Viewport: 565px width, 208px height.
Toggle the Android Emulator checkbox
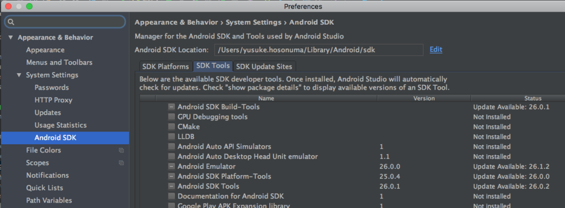click(172, 167)
